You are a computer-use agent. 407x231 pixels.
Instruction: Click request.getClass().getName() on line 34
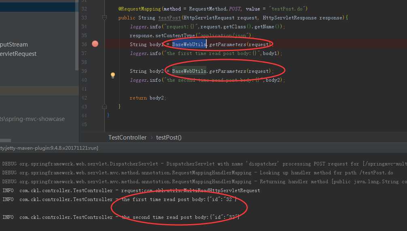(x=241, y=27)
